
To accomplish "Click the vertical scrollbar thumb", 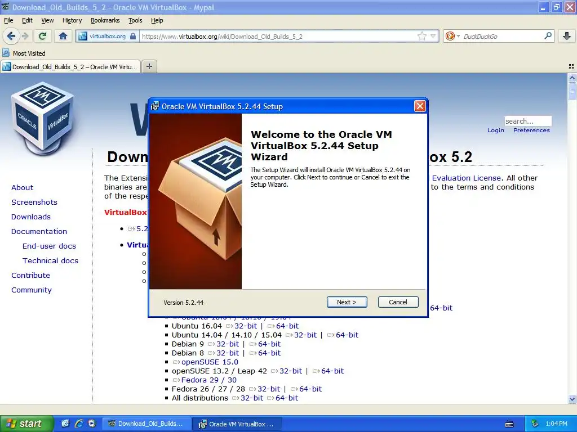I will pyautogui.click(x=572, y=91).
